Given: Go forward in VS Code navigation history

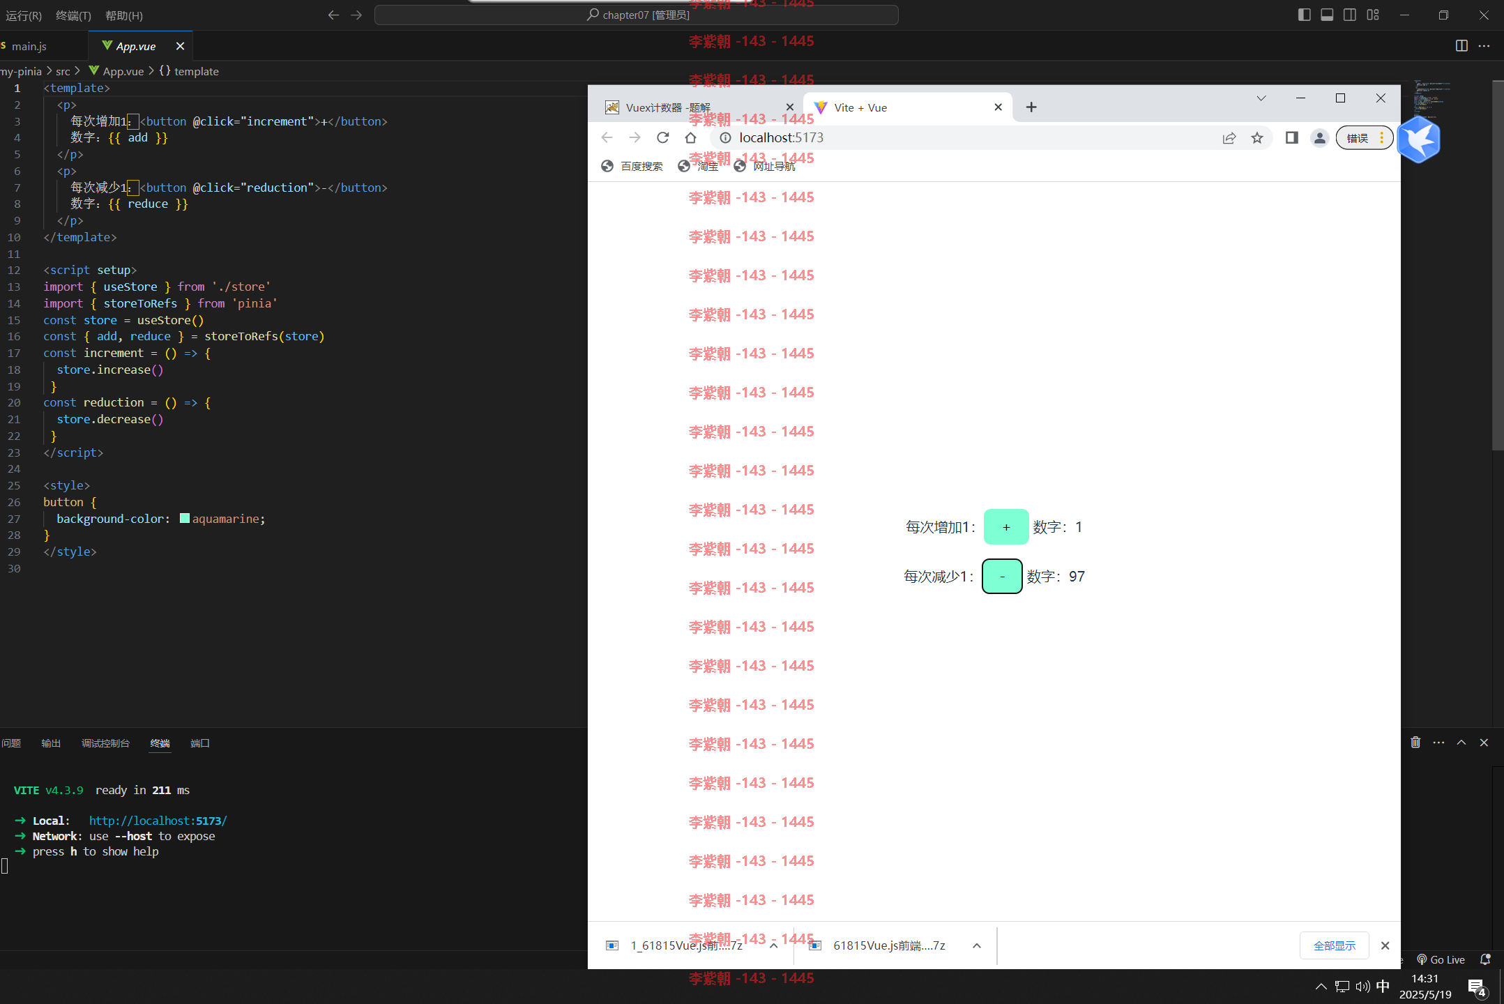Looking at the screenshot, I should (356, 15).
